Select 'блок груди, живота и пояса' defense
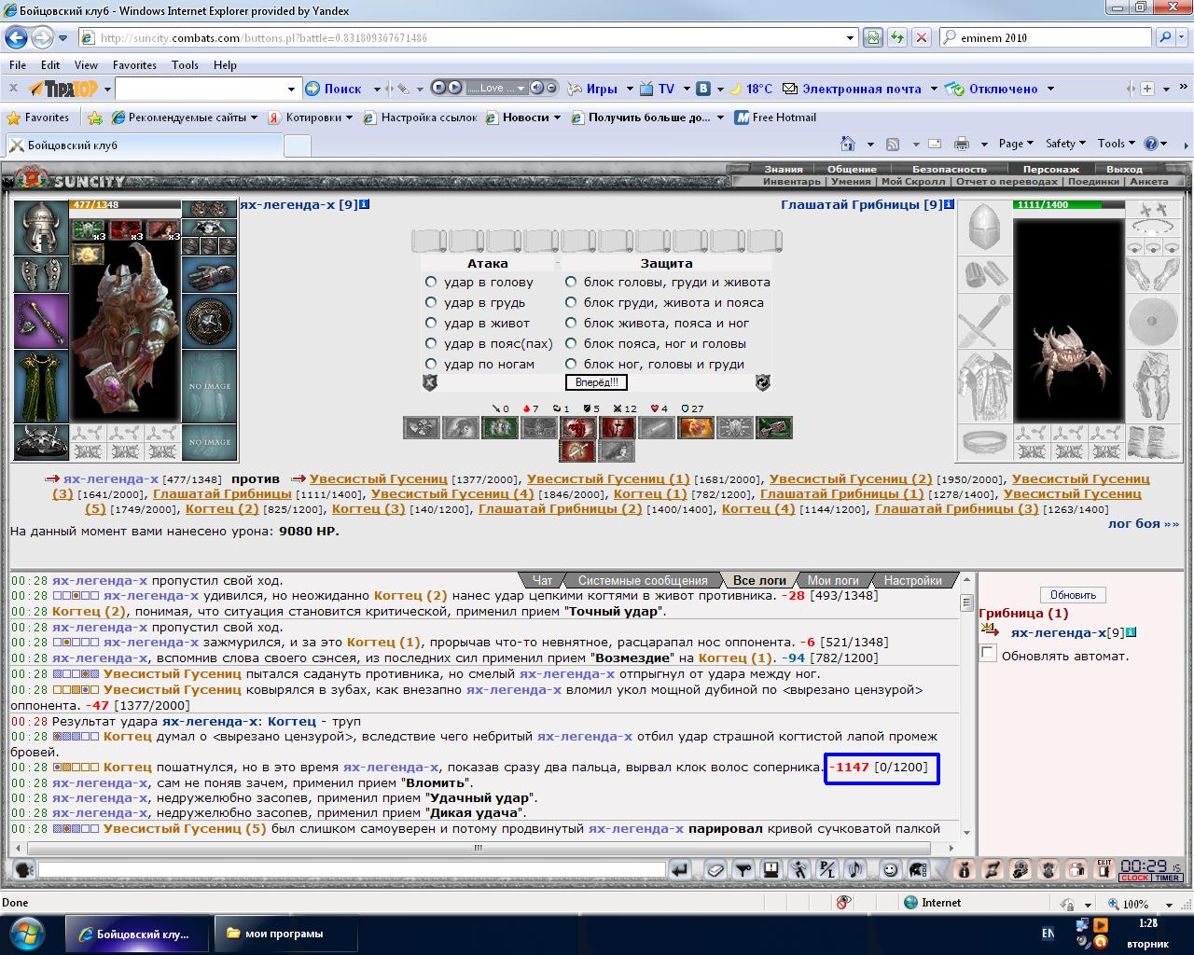The width and height of the screenshot is (1194, 955). tap(571, 302)
